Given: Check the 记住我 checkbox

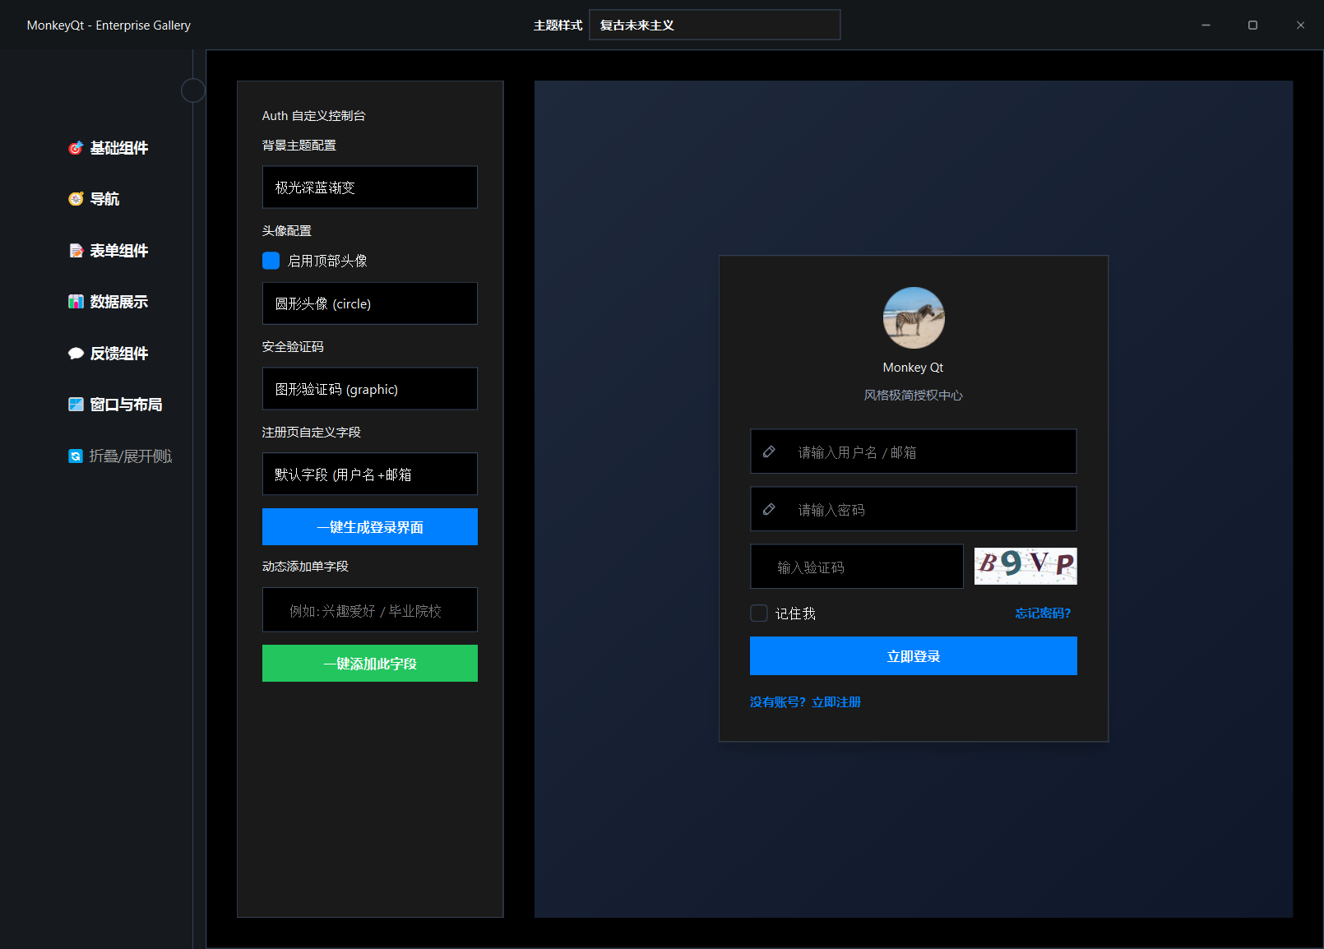Looking at the screenshot, I should 759,613.
